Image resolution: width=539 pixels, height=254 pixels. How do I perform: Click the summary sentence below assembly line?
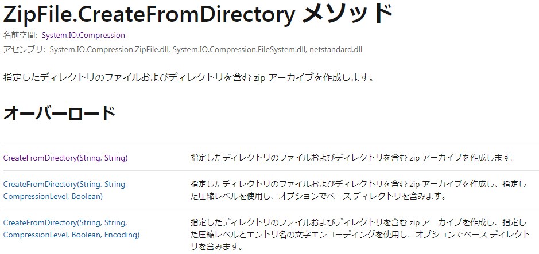tap(188, 77)
